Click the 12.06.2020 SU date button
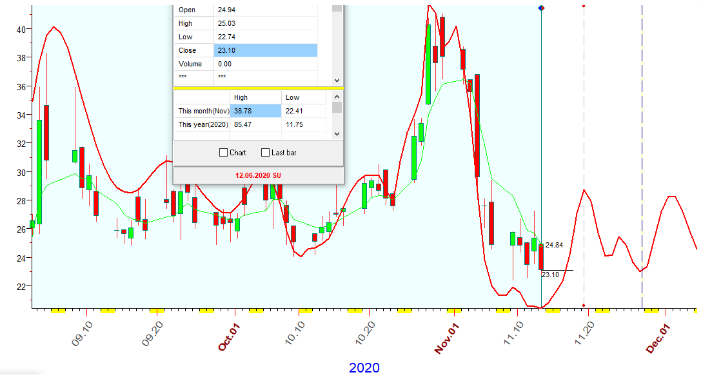712x377 pixels. (x=258, y=175)
